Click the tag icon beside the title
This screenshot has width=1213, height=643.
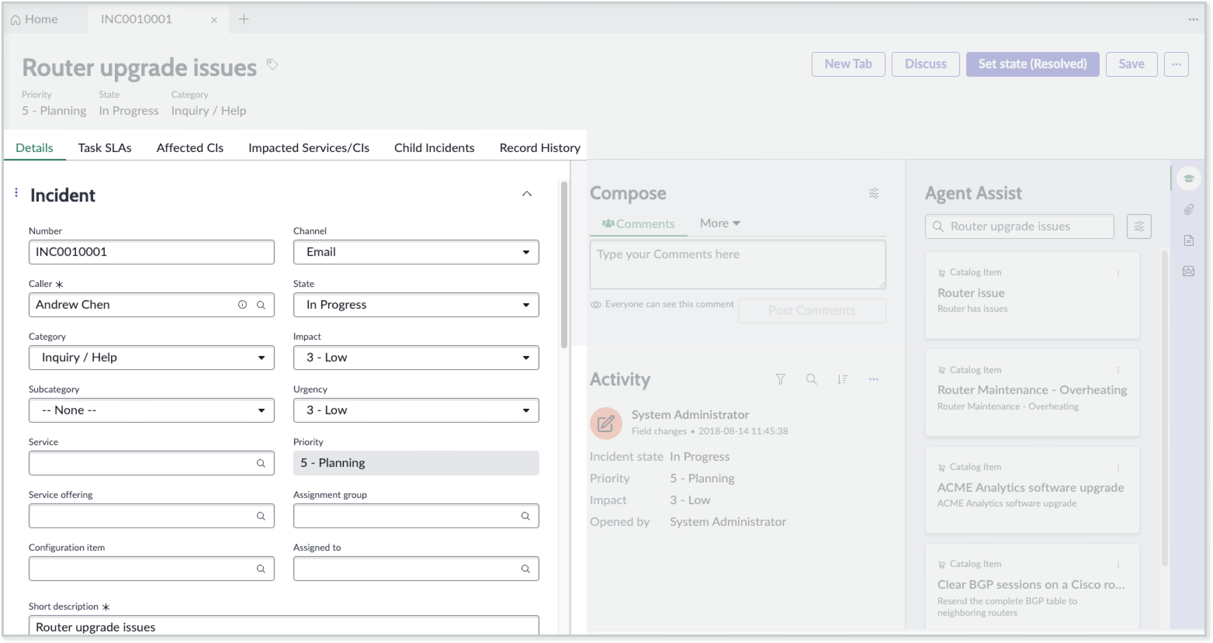[x=272, y=64]
